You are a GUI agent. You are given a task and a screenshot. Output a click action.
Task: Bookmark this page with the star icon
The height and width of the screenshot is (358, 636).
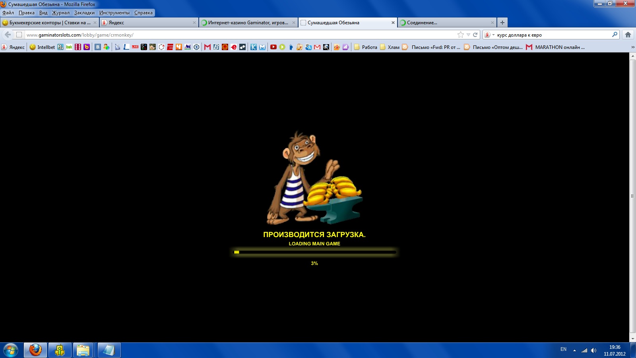[461, 35]
